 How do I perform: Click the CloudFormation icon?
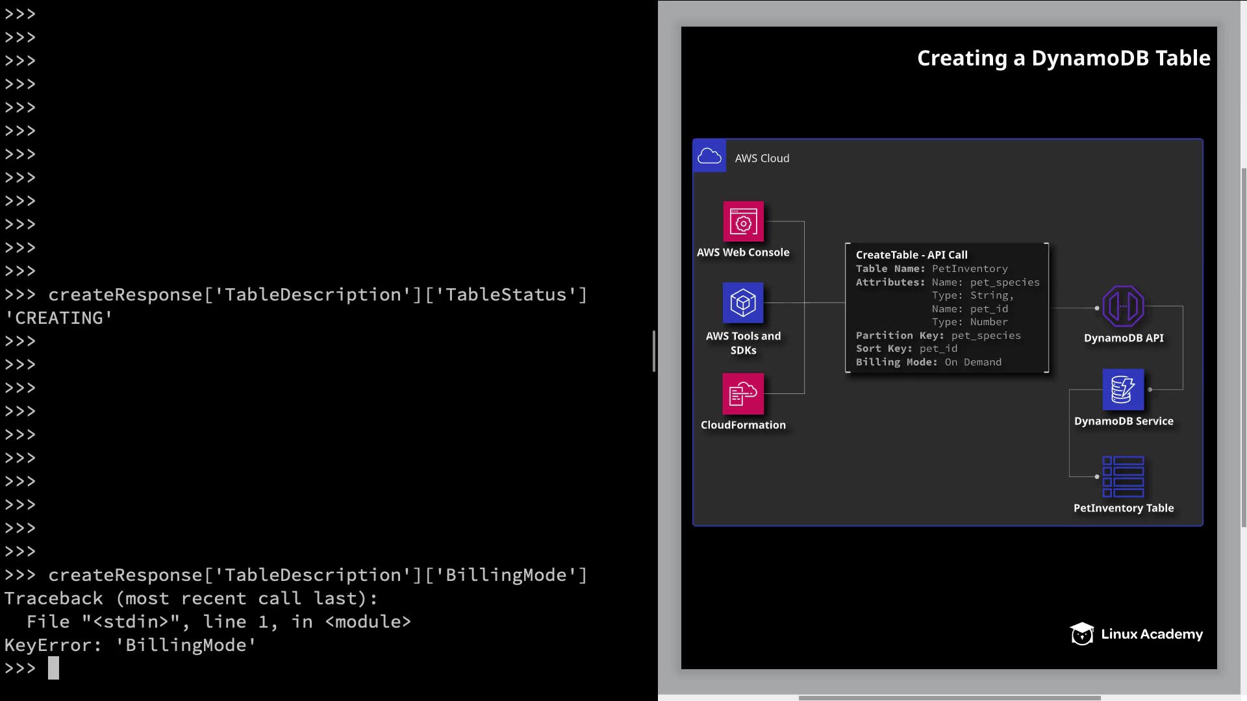tap(743, 393)
